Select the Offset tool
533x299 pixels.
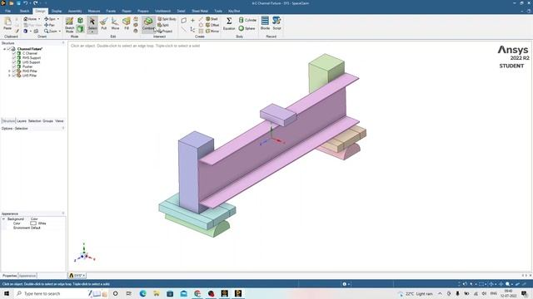tap(212, 25)
